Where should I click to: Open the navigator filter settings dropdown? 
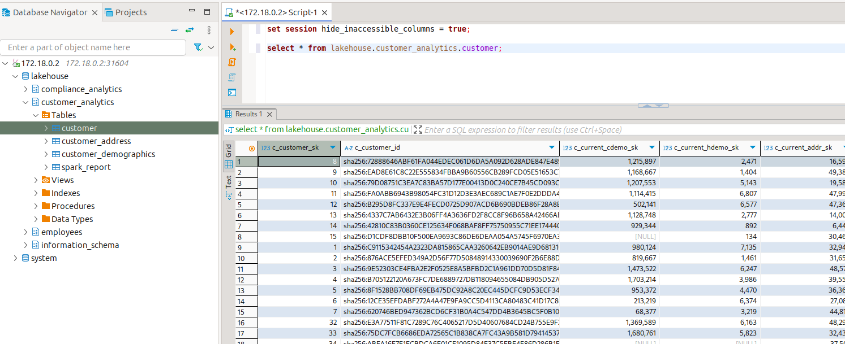pyautogui.click(x=211, y=47)
